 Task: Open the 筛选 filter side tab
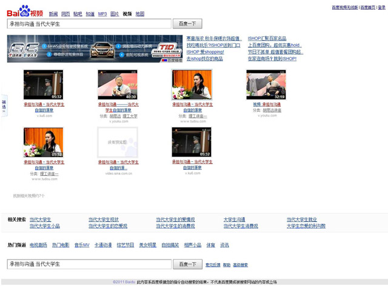coord(4,104)
